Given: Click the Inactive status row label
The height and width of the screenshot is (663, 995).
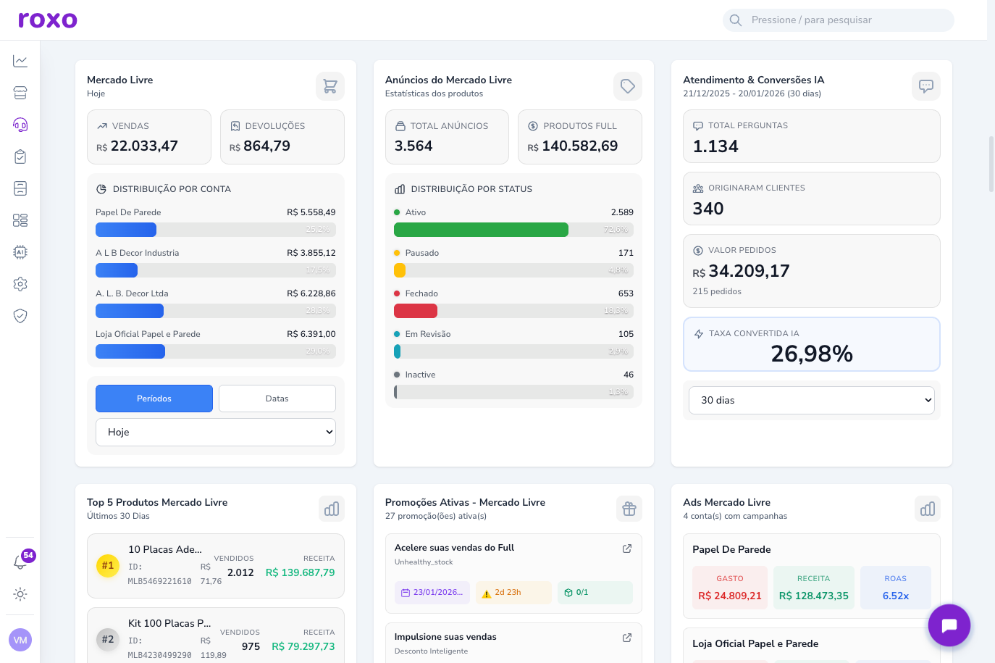Looking at the screenshot, I should coord(420,375).
